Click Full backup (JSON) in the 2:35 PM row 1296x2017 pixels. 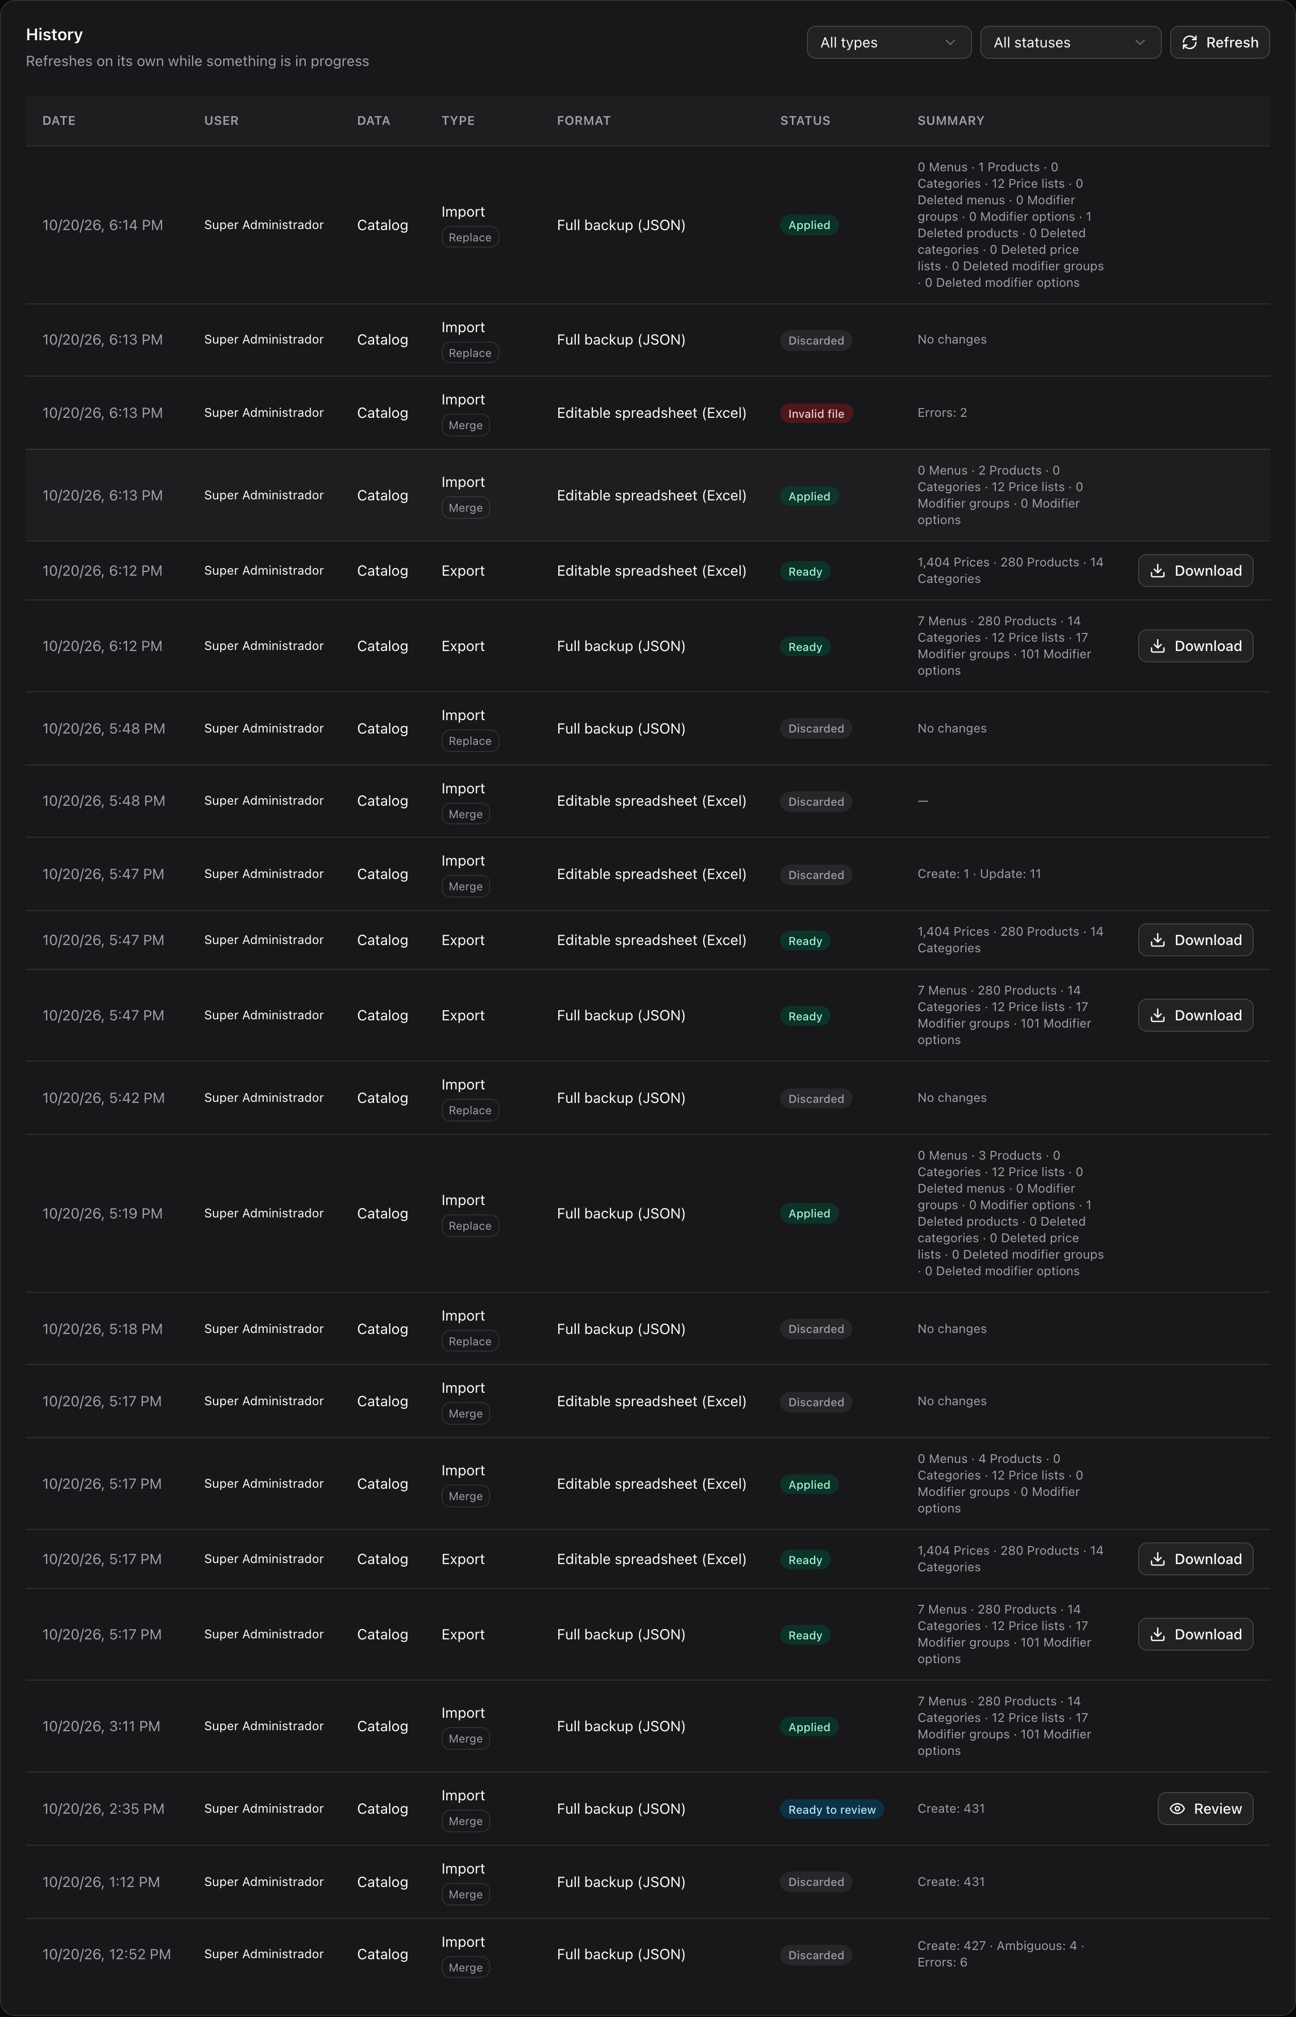(x=621, y=1808)
